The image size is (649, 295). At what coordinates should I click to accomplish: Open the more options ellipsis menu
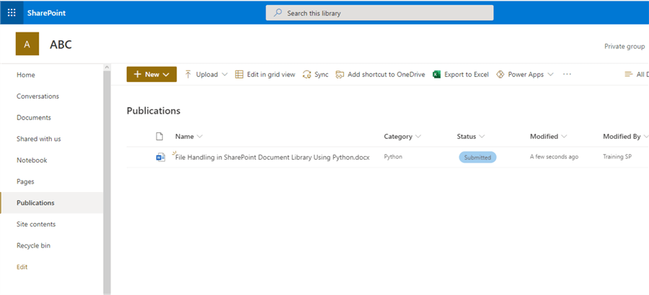[567, 74]
